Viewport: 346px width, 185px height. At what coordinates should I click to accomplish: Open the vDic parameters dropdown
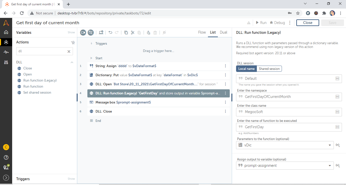click(x=330, y=145)
